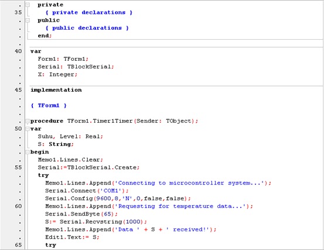Click 'Connecting to microcontroller system...' string
The width and height of the screenshot is (324, 250).
190,183
